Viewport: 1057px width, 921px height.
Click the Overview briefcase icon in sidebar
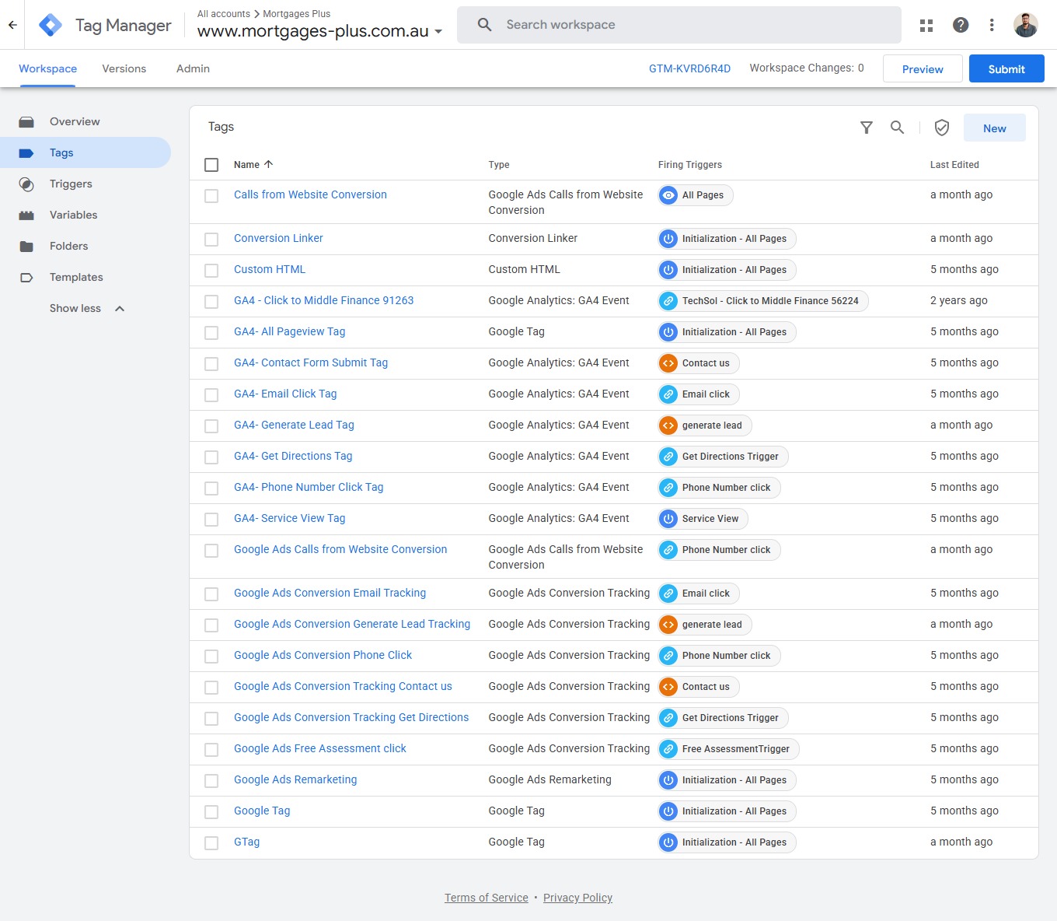tap(26, 122)
